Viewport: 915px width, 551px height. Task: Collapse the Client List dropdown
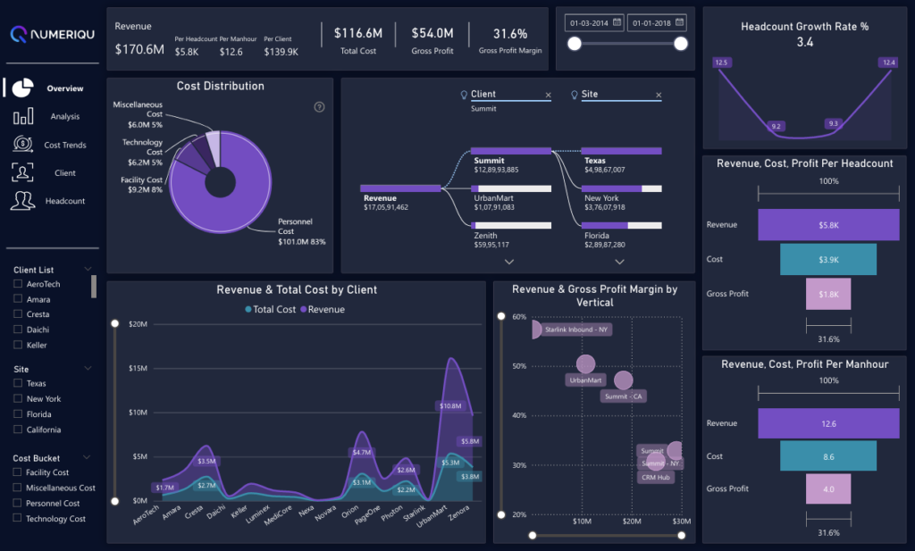pos(88,269)
